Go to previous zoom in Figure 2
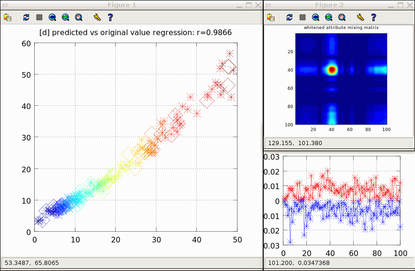Screen dimensions: 415x271 click(316, 17)
